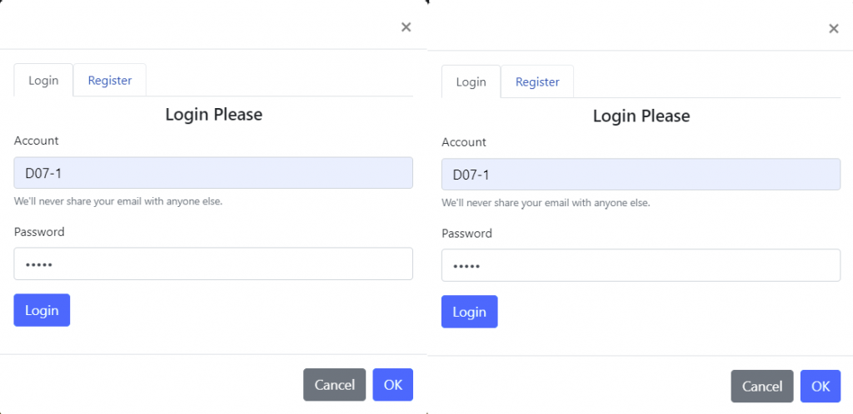
Task: Click the Password label in right dialog
Action: pos(466,234)
